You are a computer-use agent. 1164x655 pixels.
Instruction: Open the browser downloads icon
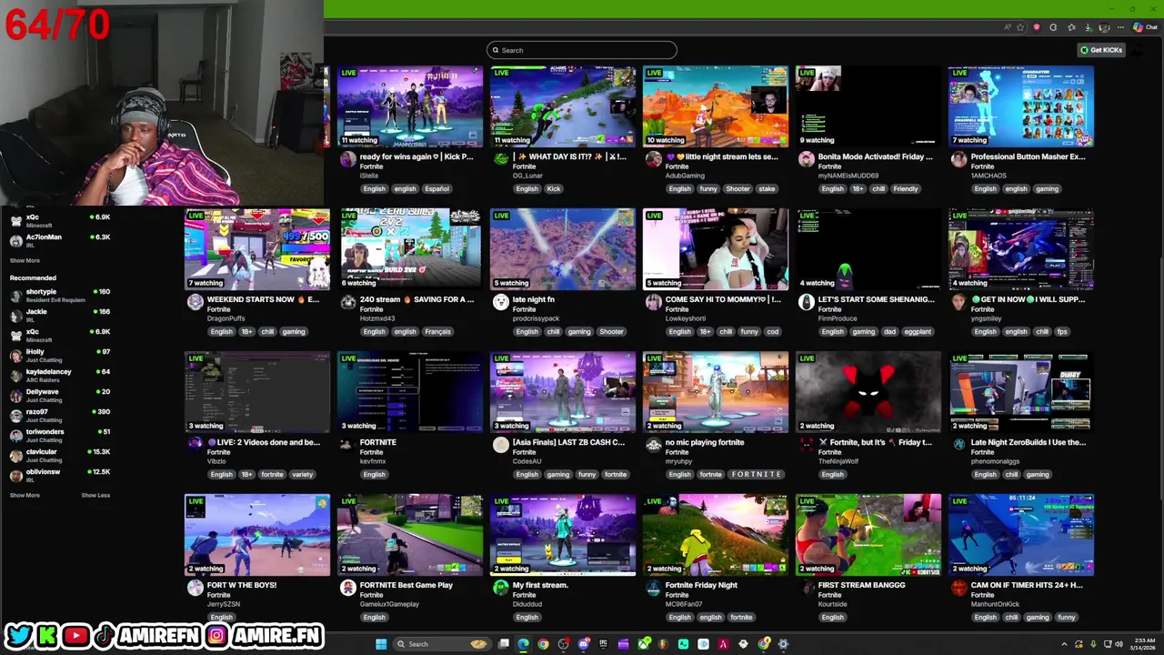pos(1089,27)
